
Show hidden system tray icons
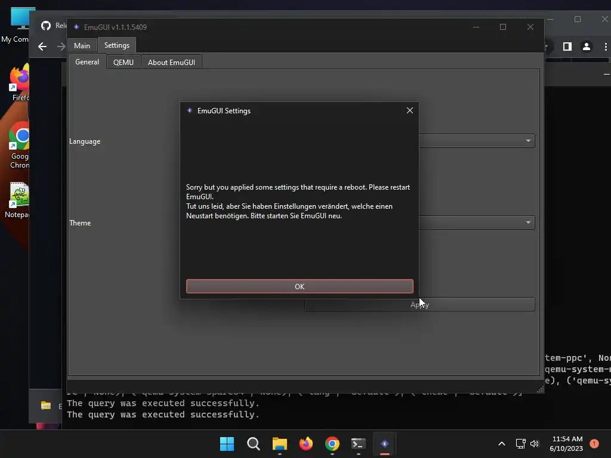(501, 444)
